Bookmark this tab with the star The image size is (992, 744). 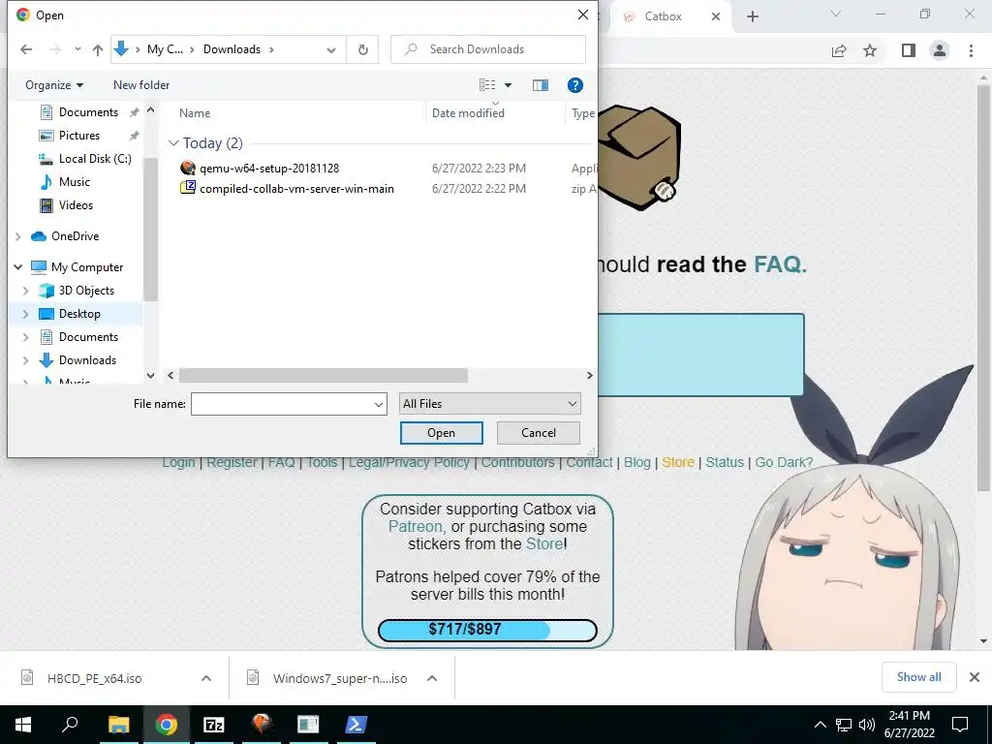tap(870, 50)
